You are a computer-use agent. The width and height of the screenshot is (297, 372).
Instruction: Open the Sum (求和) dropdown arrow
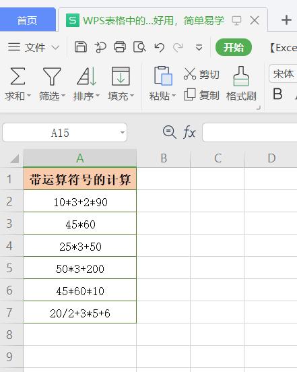29,96
